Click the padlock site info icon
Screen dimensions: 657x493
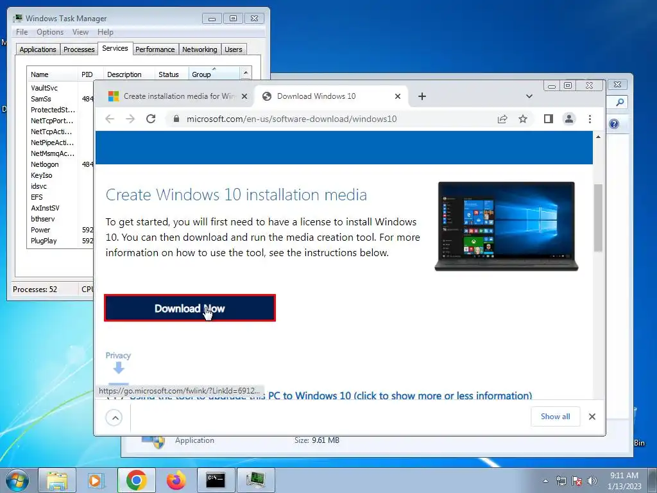(x=176, y=119)
